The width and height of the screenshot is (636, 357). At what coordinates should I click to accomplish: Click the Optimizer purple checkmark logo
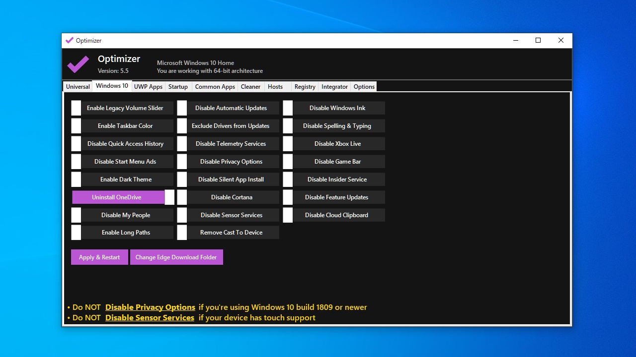pyautogui.click(x=78, y=64)
